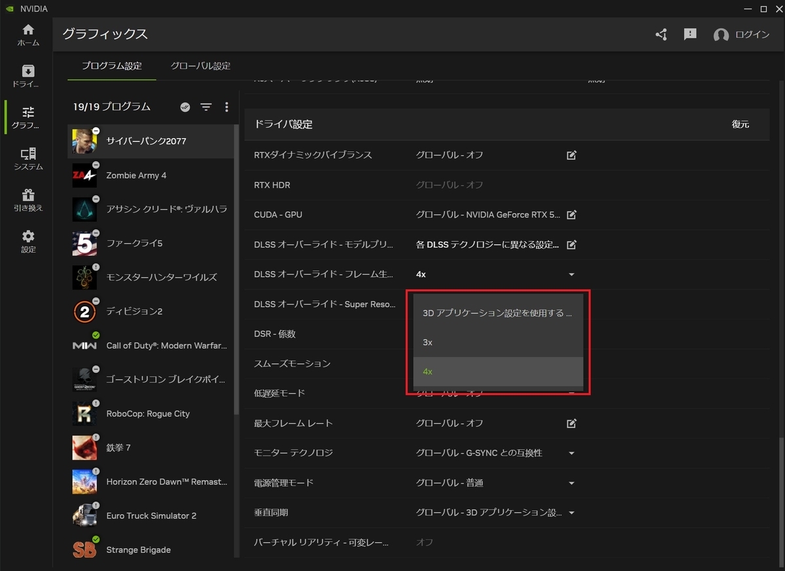
Task: Open the Home section in the sidebar
Action: click(x=27, y=35)
